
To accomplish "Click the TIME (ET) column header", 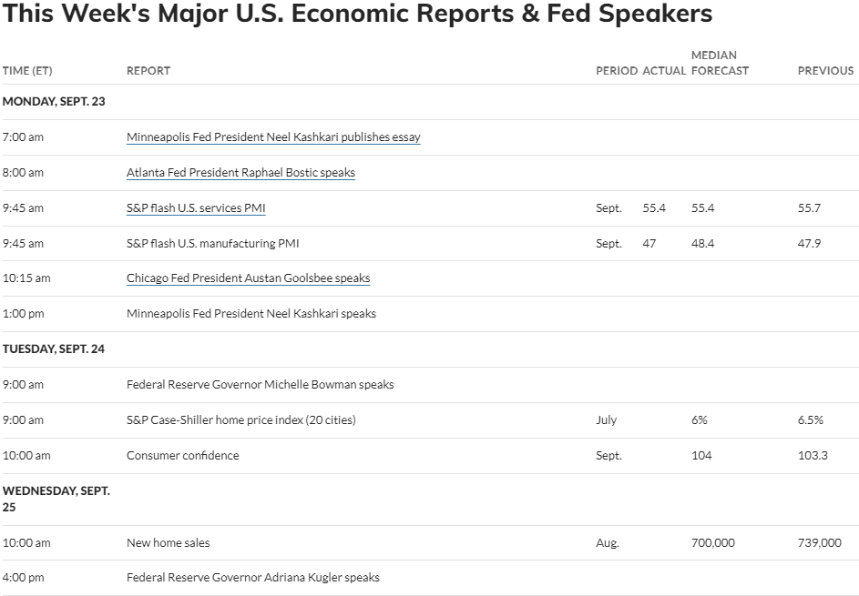I will 27,71.
